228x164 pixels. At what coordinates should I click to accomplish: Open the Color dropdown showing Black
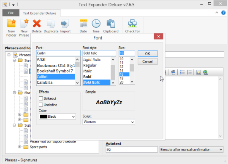[57, 116]
